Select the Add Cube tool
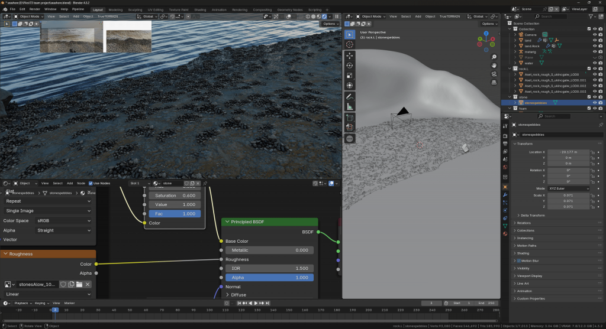 coord(349,118)
